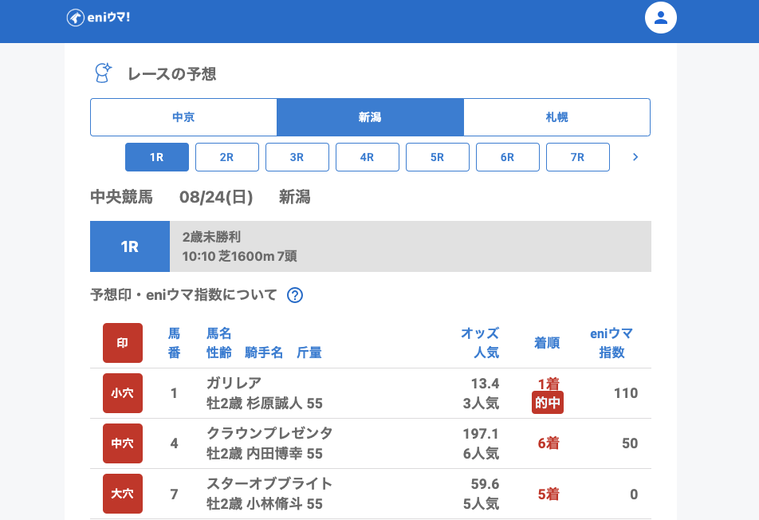Show more races with right chevron
Screen dimensions: 759x520
[x=635, y=157]
